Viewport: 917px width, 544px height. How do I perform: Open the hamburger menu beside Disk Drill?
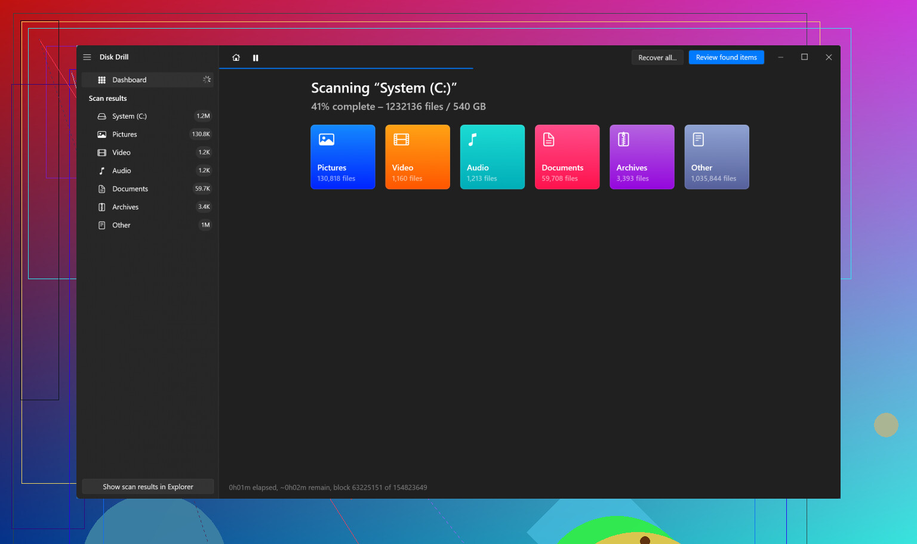[x=87, y=57]
